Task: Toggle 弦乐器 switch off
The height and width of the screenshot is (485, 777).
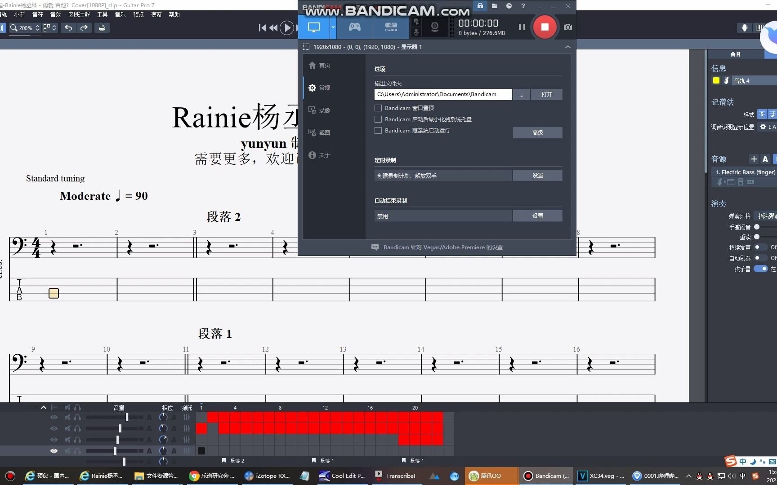Action: point(761,269)
